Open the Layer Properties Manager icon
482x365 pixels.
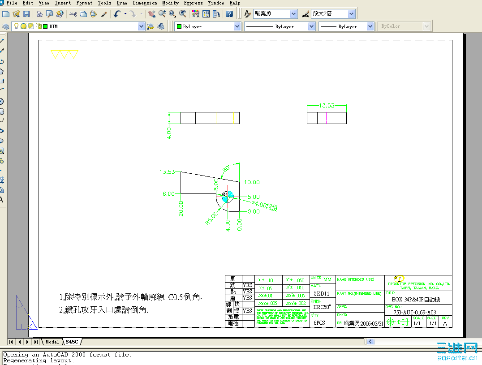click(x=6, y=26)
